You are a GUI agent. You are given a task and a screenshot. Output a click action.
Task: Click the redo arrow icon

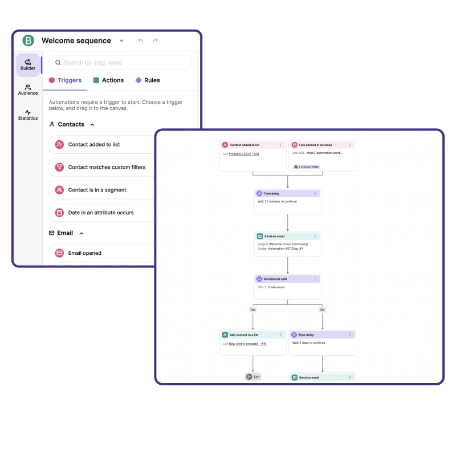tap(155, 40)
